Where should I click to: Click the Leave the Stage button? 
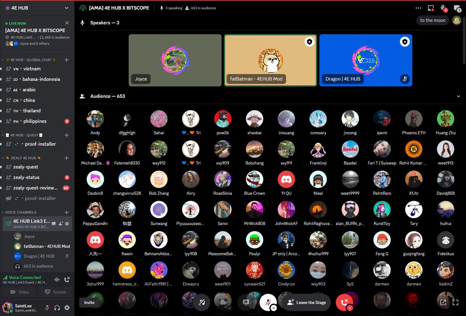[x=306, y=302]
